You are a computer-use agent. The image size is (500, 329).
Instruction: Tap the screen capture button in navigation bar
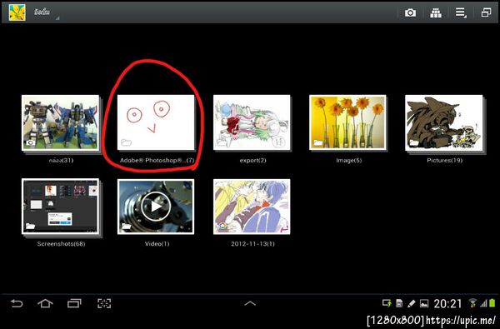tap(104, 303)
